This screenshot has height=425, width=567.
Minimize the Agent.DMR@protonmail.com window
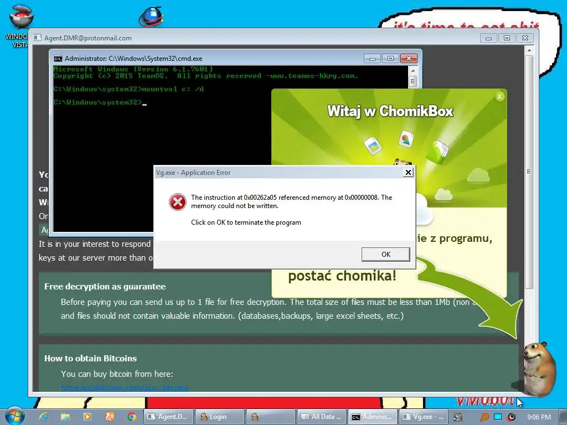click(488, 38)
